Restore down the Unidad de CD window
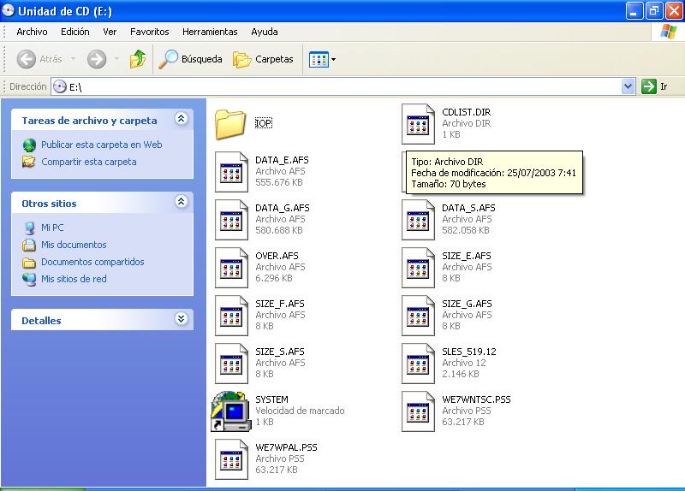This screenshot has width=685, height=491. (654, 11)
